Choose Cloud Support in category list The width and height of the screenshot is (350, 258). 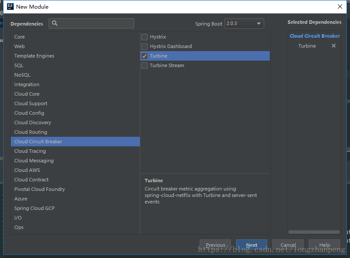click(75, 103)
